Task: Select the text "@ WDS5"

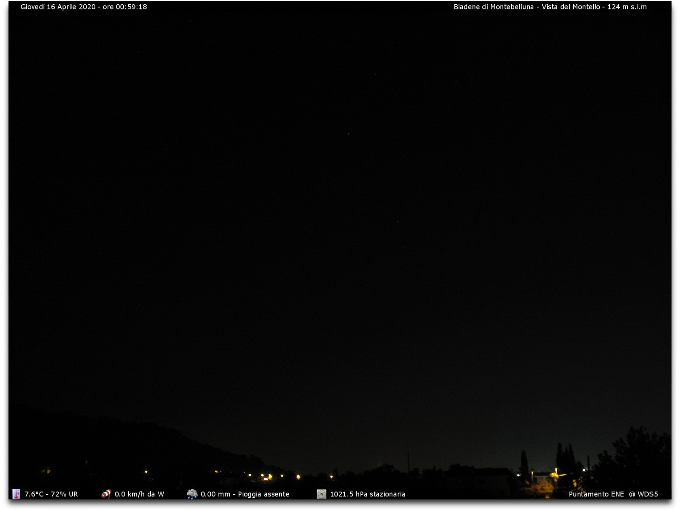Action: (643, 494)
